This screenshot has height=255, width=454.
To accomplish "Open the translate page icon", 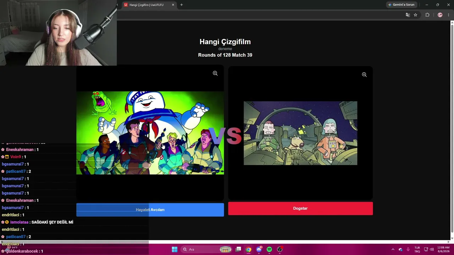I will (408, 15).
